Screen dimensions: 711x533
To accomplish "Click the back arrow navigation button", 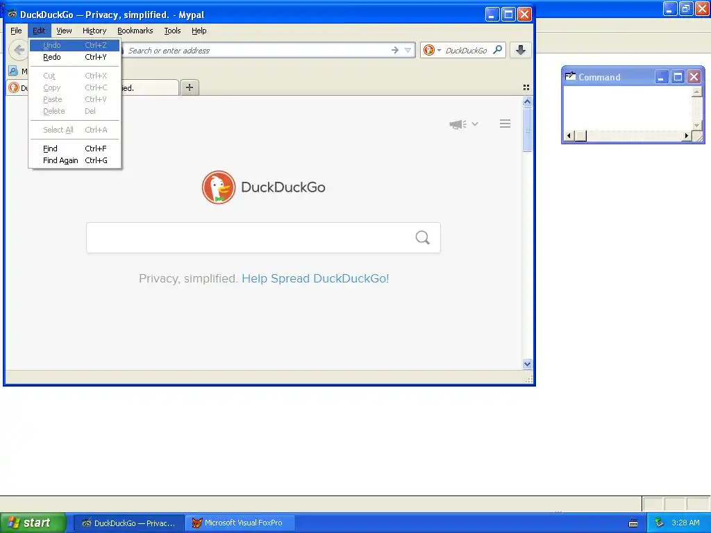I will tap(19, 50).
